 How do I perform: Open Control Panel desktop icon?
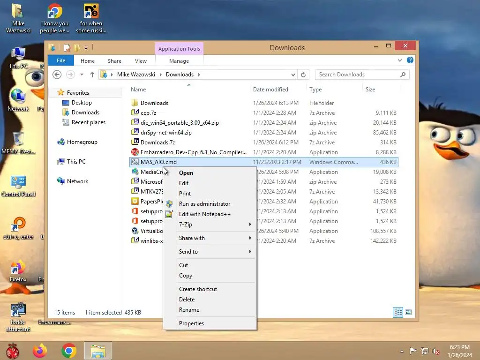point(18,186)
